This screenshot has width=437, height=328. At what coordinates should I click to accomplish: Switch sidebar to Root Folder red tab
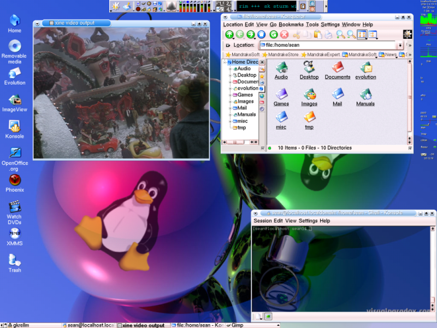point(262,102)
